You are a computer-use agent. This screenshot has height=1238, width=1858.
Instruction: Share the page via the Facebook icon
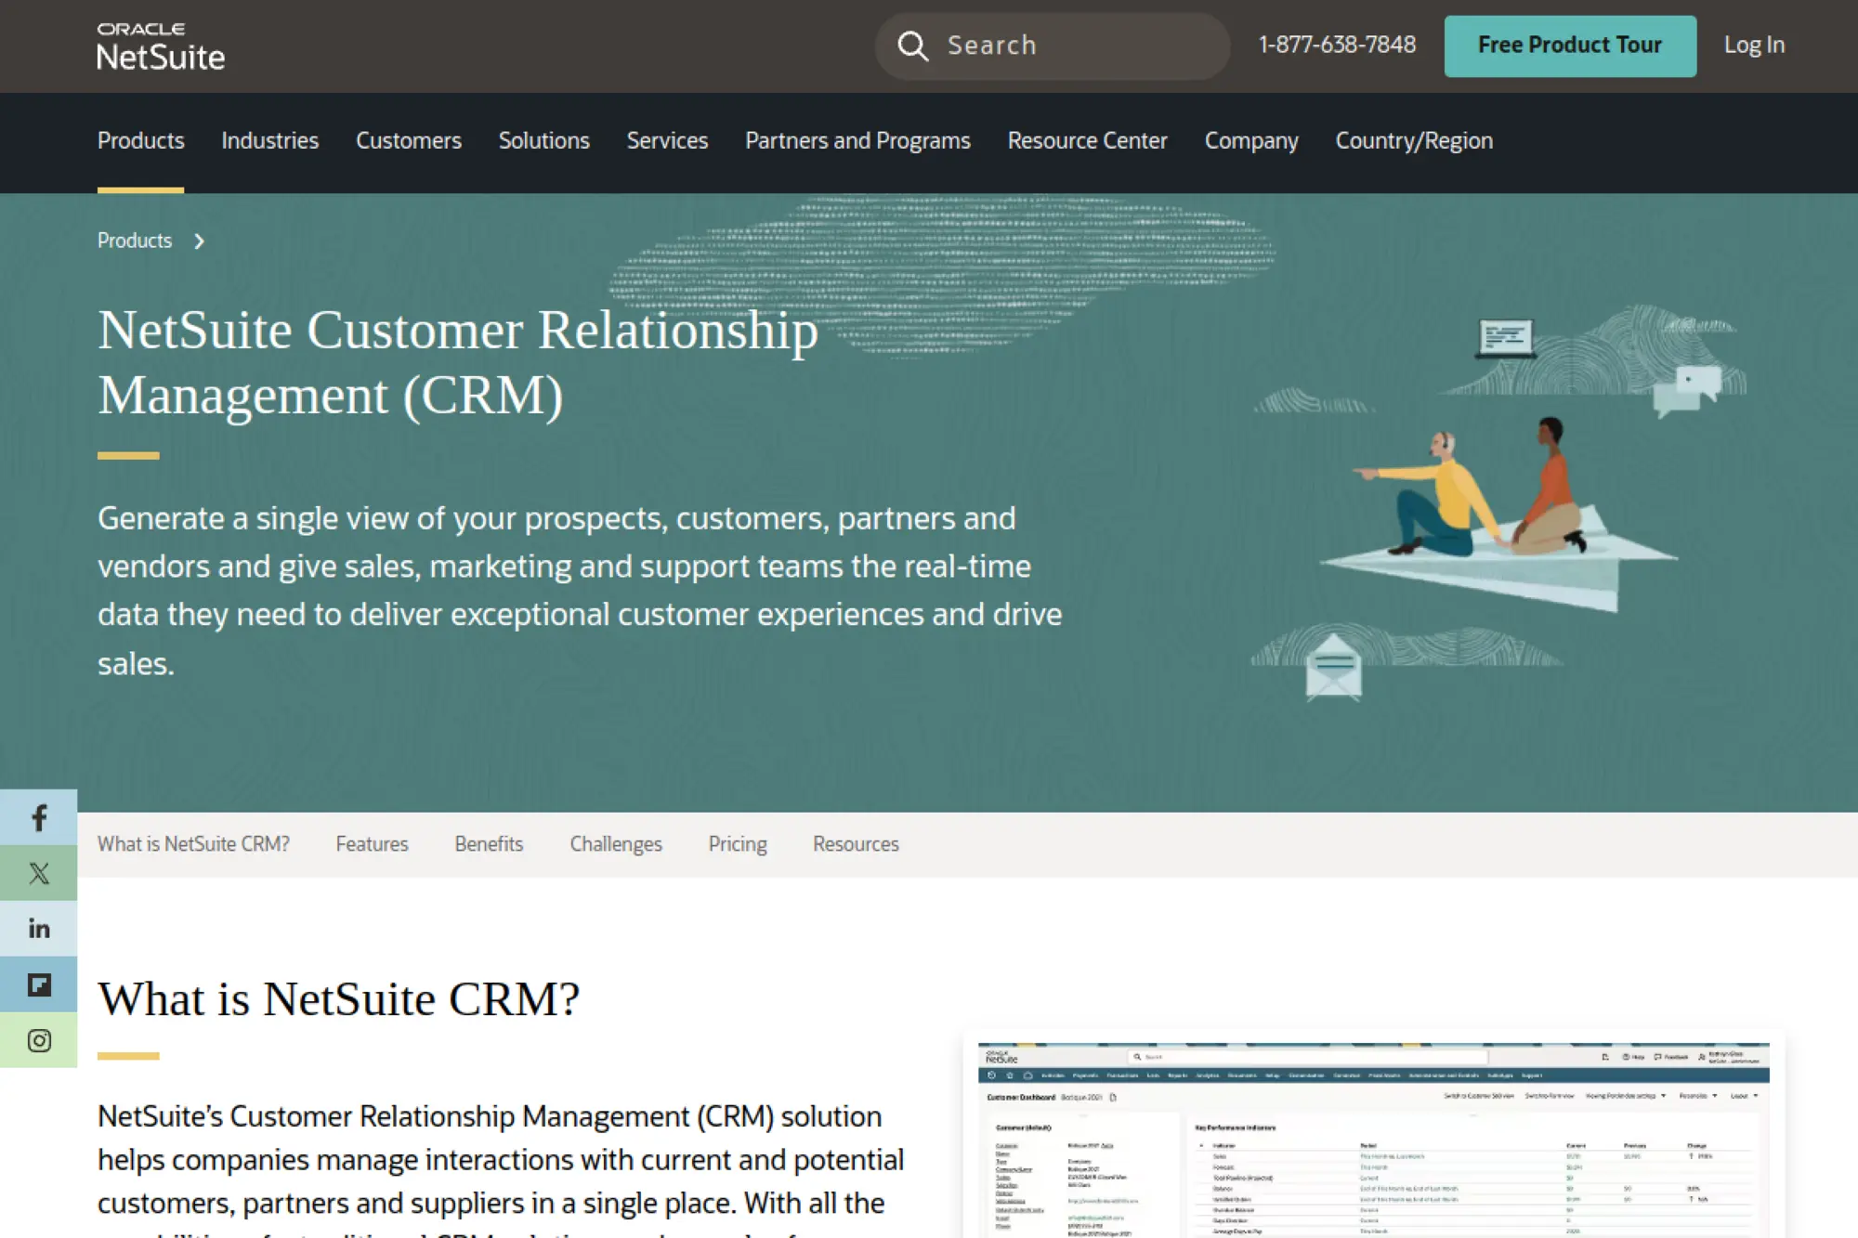point(38,818)
